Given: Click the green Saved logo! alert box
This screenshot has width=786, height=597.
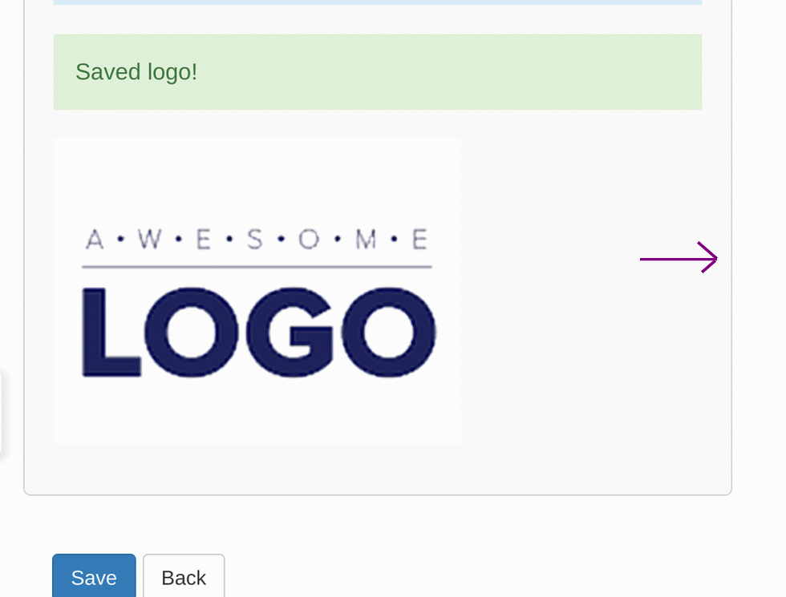Looking at the screenshot, I should tap(378, 71).
